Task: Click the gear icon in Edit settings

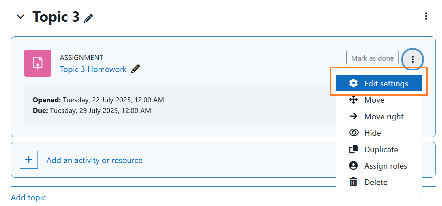Action: tap(353, 83)
